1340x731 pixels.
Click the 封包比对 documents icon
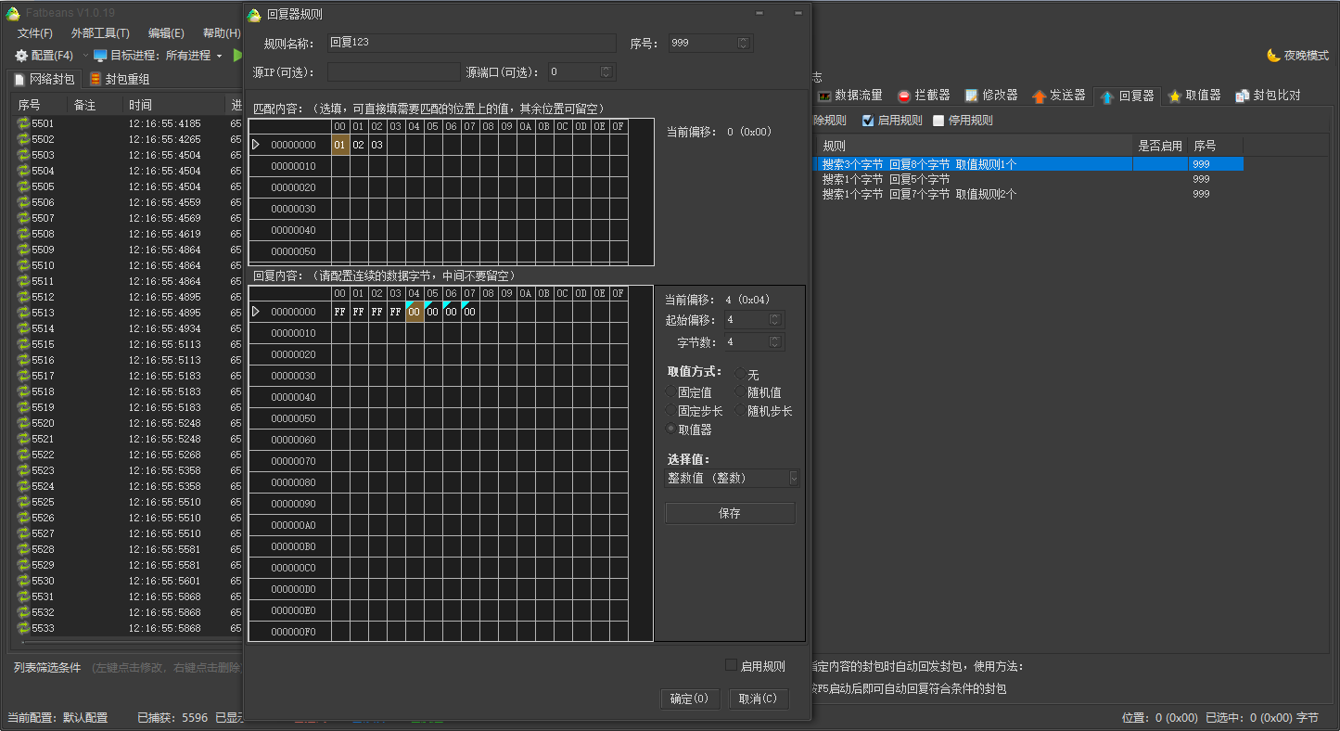[x=1243, y=96]
